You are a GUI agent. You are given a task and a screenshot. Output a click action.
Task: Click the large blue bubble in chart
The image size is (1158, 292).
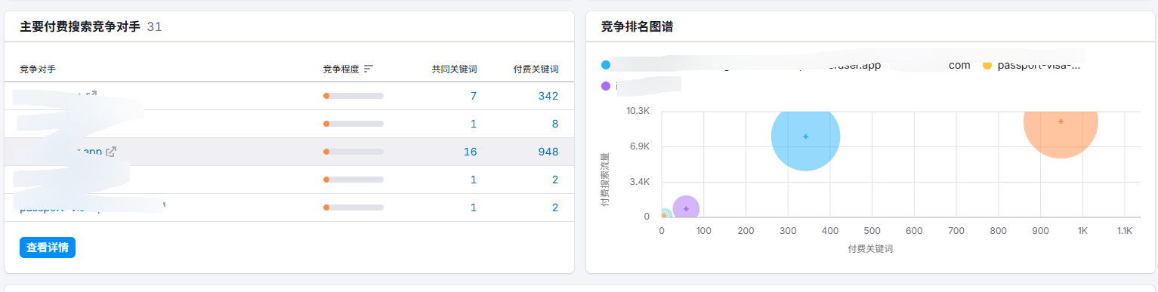(805, 137)
